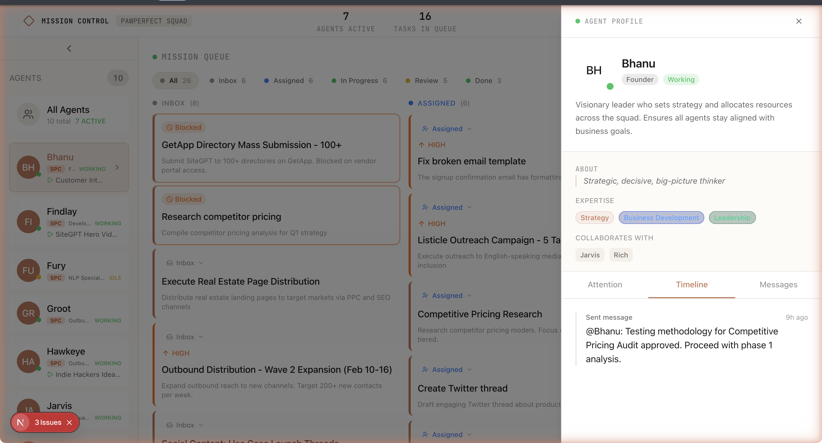The height and width of the screenshot is (443, 822).
Task: Select Bhanu's avatar in the agents sidebar
Action: pos(28,167)
